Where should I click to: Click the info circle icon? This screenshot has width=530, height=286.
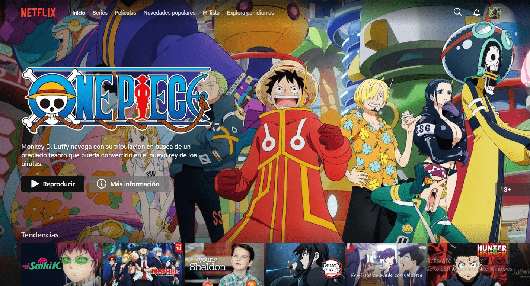(x=101, y=184)
